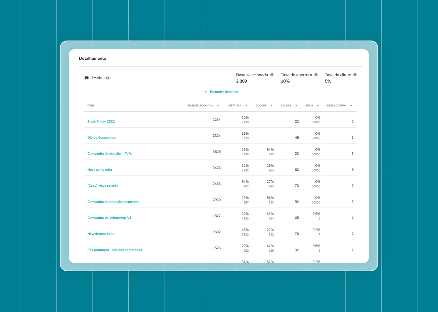Open Campanha do WhatsApp V1 link

(x=109, y=218)
